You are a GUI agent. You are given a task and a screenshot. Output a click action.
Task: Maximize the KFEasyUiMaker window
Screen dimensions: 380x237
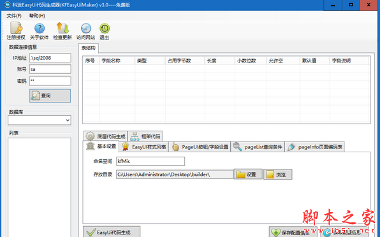coord(351,5)
